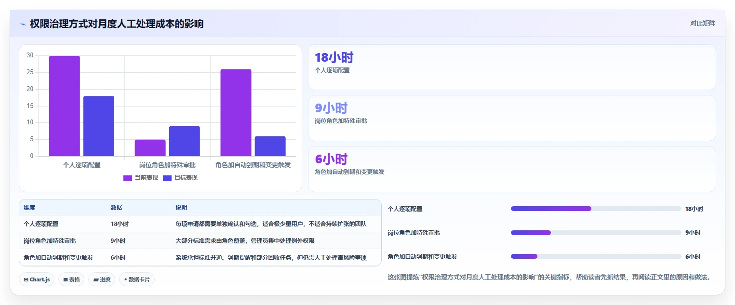The width and height of the screenshot is (735, 305).
Task: Click the description starting 系统承担标准开通
Action: click(x=271, y=258)
